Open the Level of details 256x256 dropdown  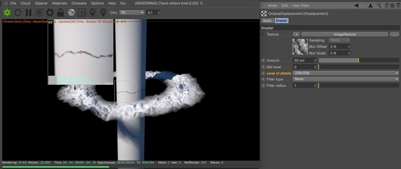tap(346, 73)
